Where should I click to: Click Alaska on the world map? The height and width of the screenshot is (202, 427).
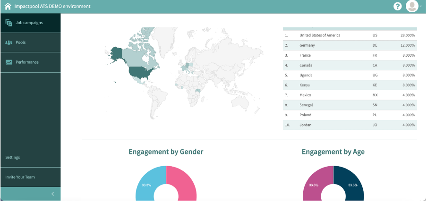(116, 54)
